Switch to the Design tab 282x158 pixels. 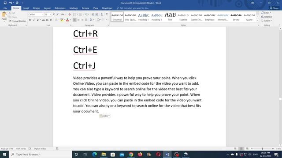(x=36, y=8)
